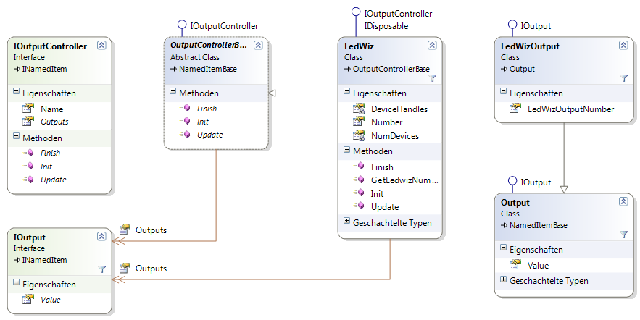Select Name property icon in IOutputController
The width and height of the screenshot is (640, 320).
28,109
